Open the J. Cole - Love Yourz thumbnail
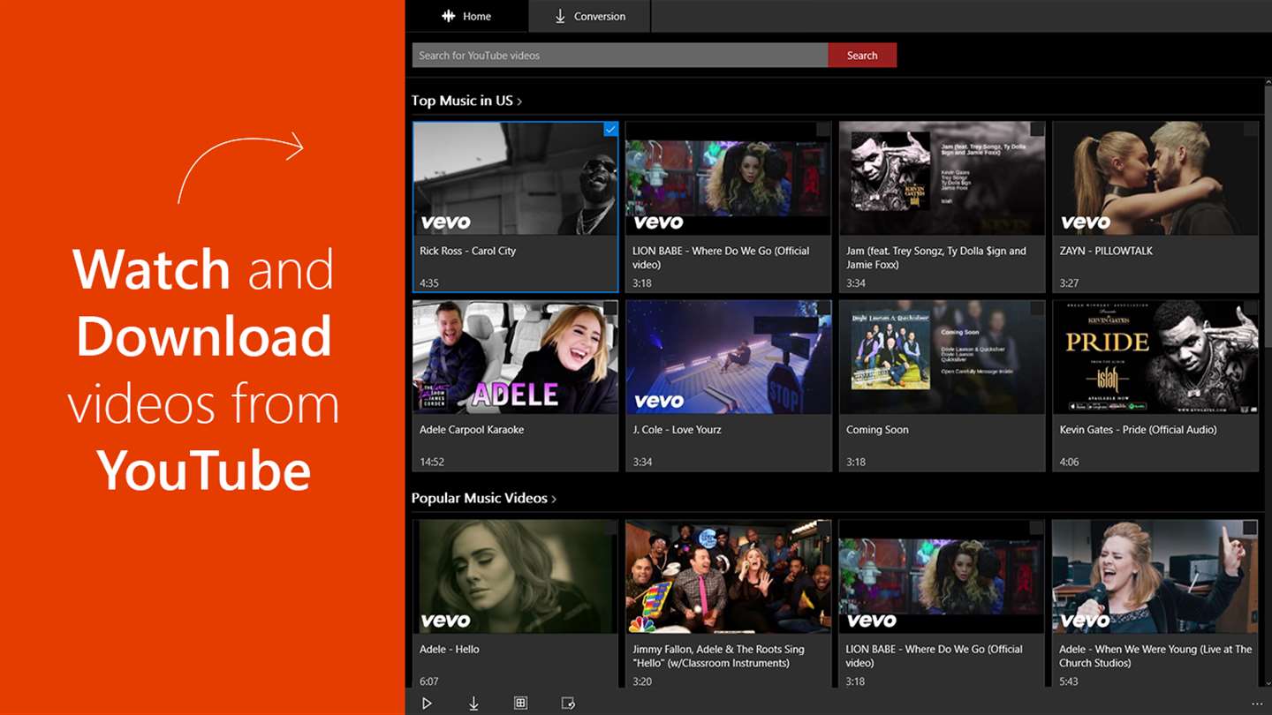1272x715 pixels. click(x=729, y=357)
